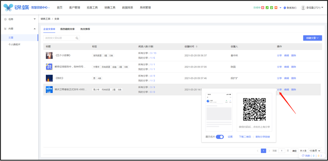This screenshot has width=328, height=161.
Task: Open the 数据报表 menu
Action: (128, 8)
